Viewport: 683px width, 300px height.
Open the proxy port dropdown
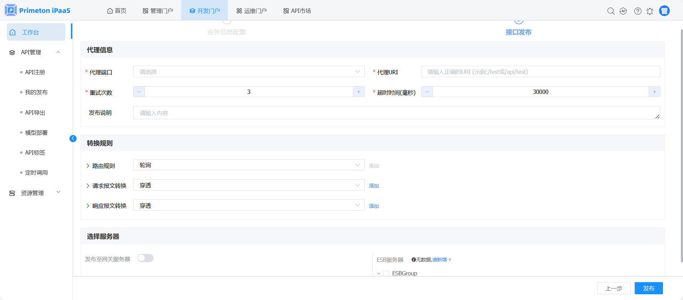point(248,72)
